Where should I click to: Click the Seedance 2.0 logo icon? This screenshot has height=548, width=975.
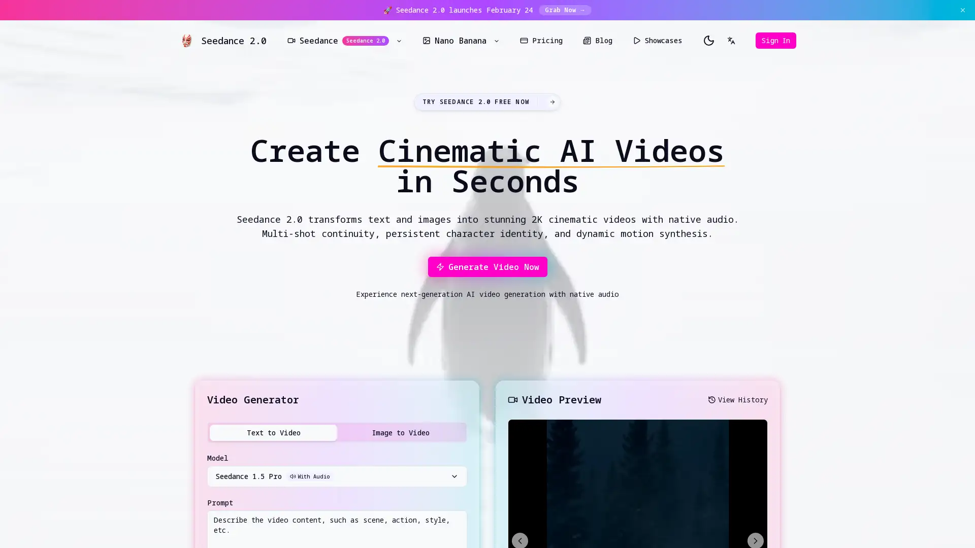[186, 41]
